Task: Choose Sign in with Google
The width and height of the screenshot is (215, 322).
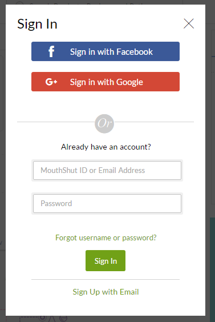Action: (x=106, y=82)
